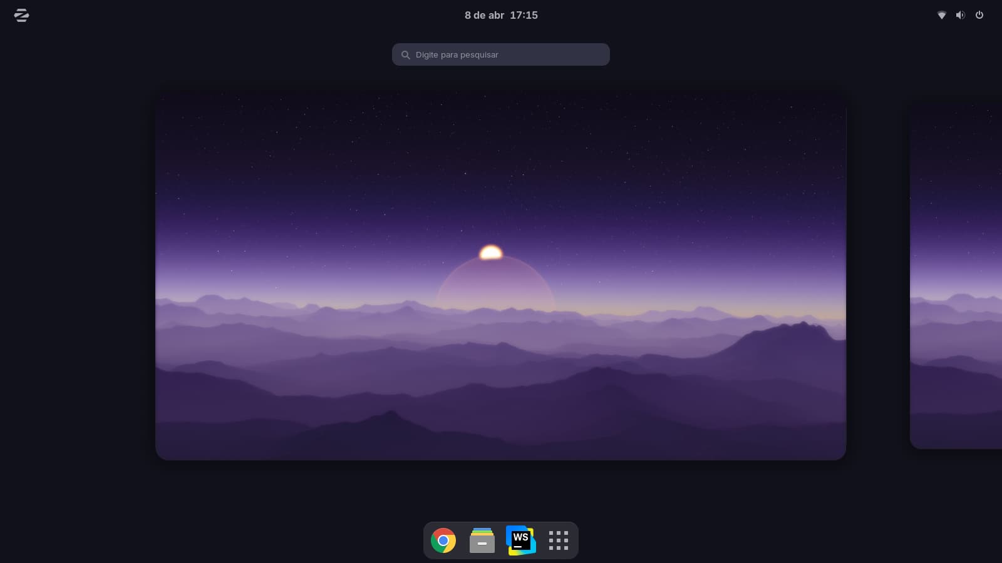The width and height of the screenshot is (1002, 563).
Task: Open Google Chrome from the dock
Action: 443,540
